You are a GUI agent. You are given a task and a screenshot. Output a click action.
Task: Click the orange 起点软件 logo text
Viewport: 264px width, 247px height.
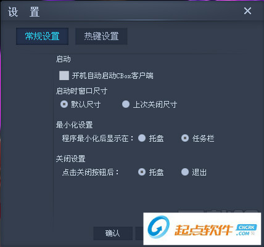click(204, 230)
